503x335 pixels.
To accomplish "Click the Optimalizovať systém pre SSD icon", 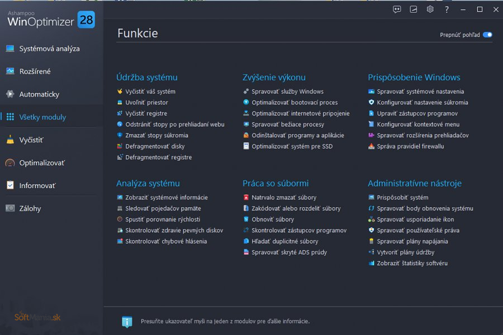I will coord(246,146).
